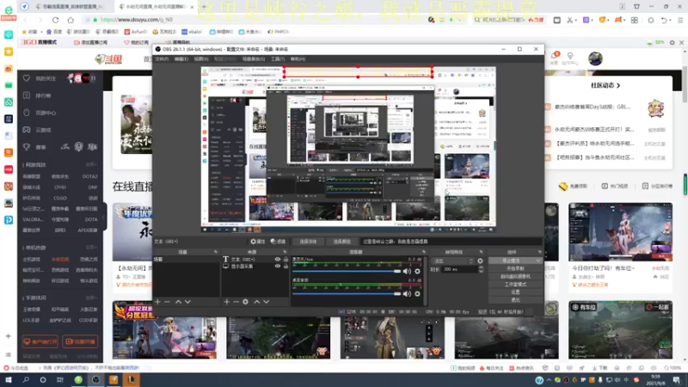Adjust the second mixer volume slider

[347, 294]
